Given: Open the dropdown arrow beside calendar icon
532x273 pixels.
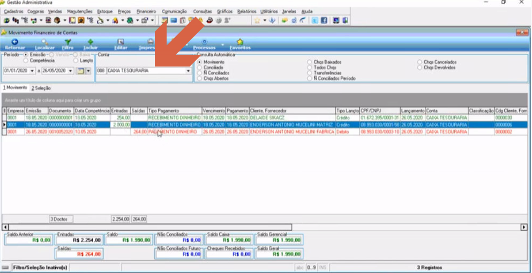Looking at the screenshot, I should (x=88, y=71).
